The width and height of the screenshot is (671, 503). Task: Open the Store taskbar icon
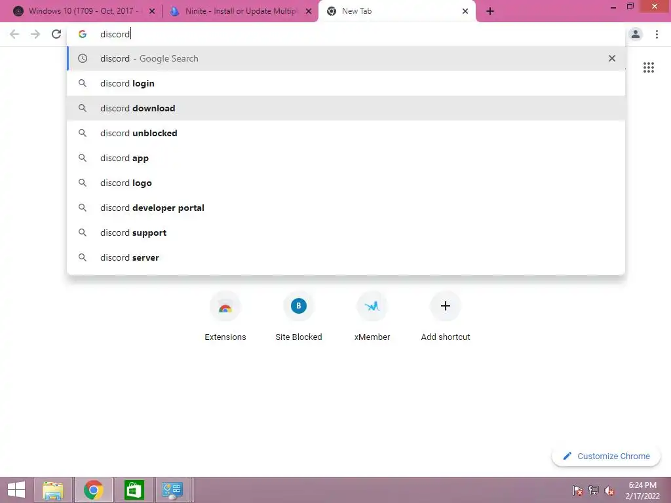[134, 490]
